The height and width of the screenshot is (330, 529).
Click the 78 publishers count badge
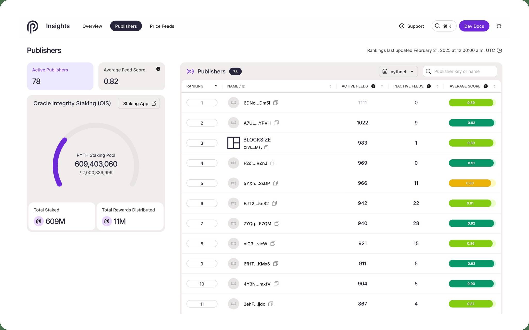[x=235, y=72]
